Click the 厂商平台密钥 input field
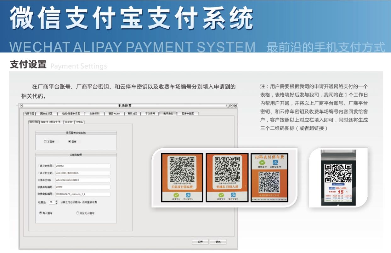This screenshot has height=253, width=391. 82,173
